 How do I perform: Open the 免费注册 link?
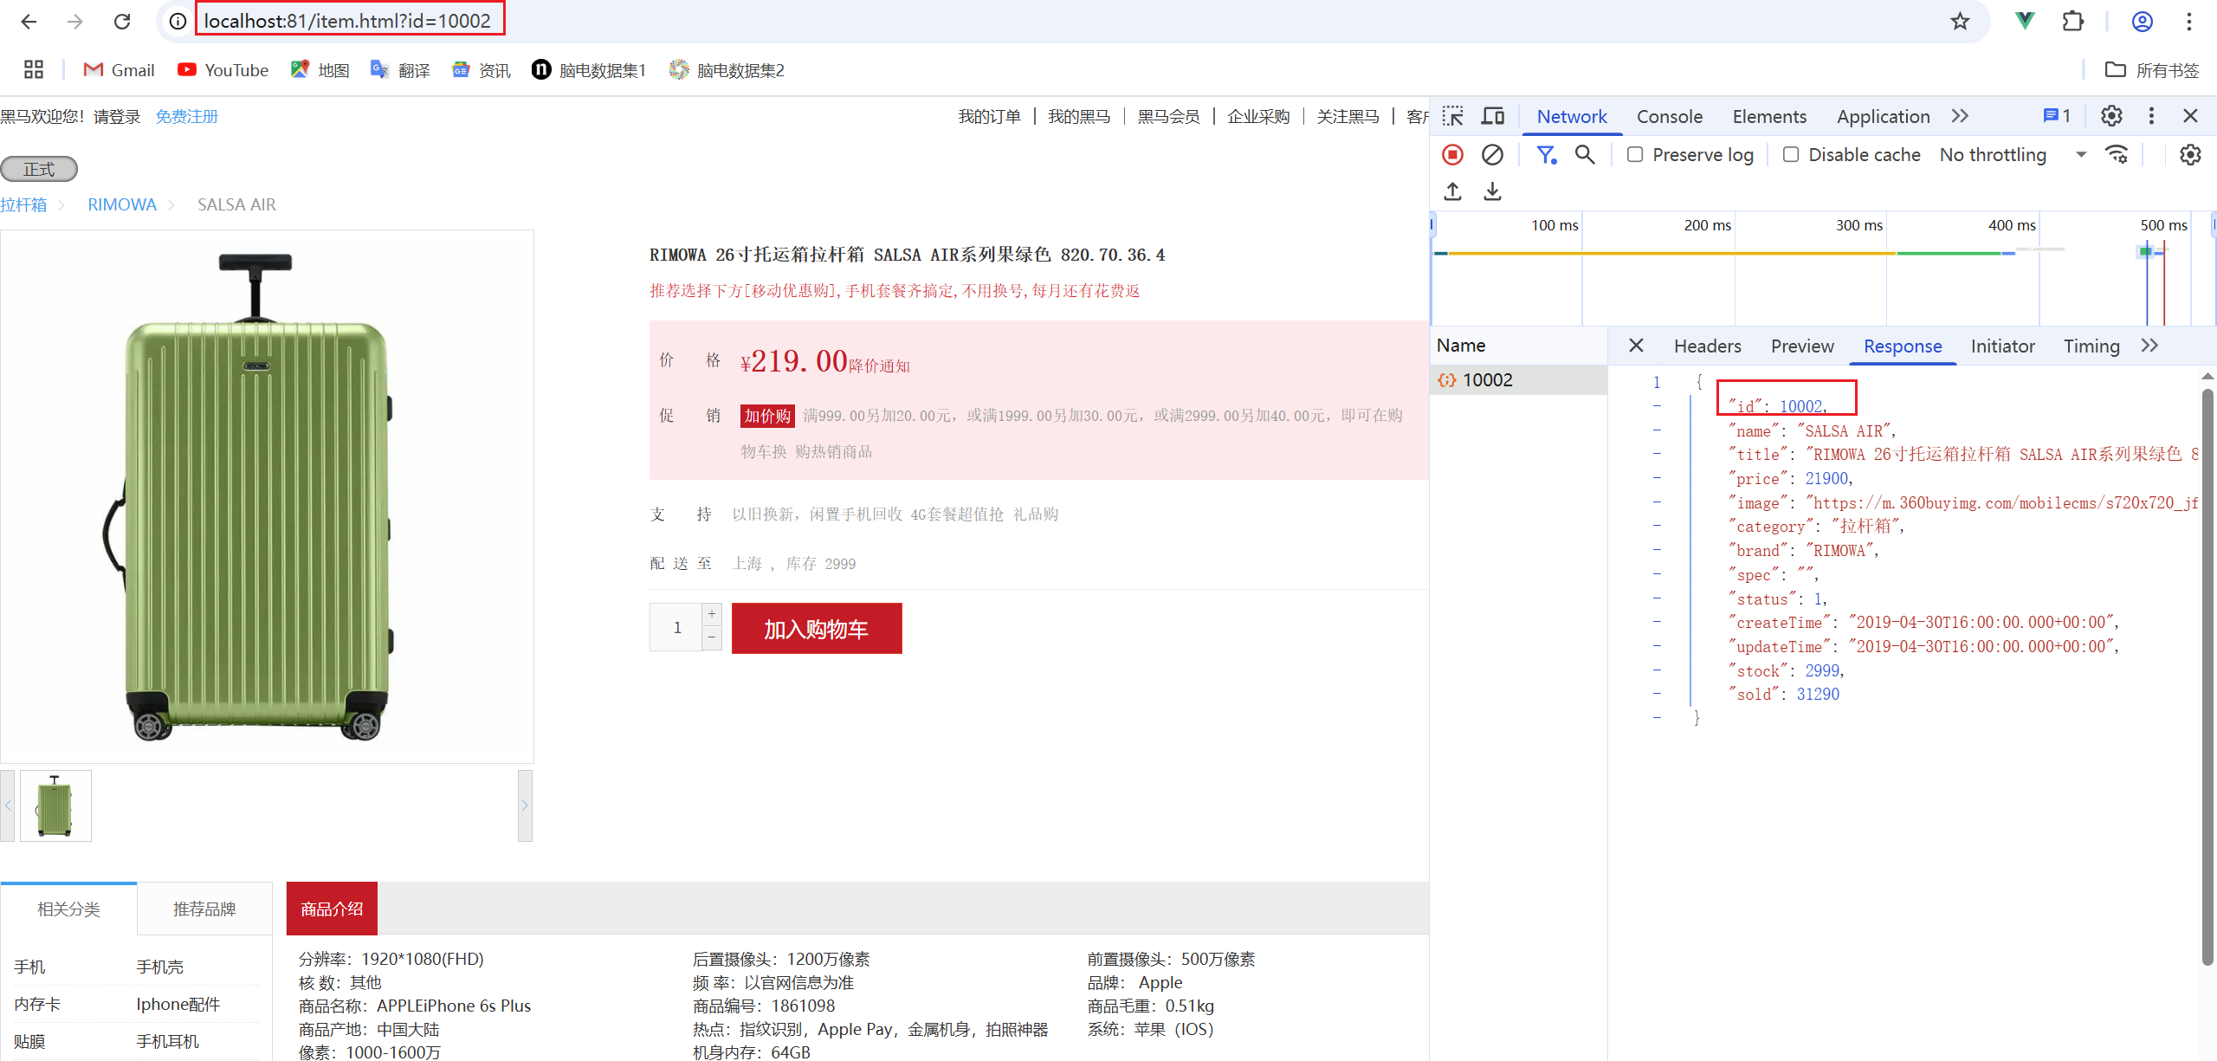pos(186,116)
